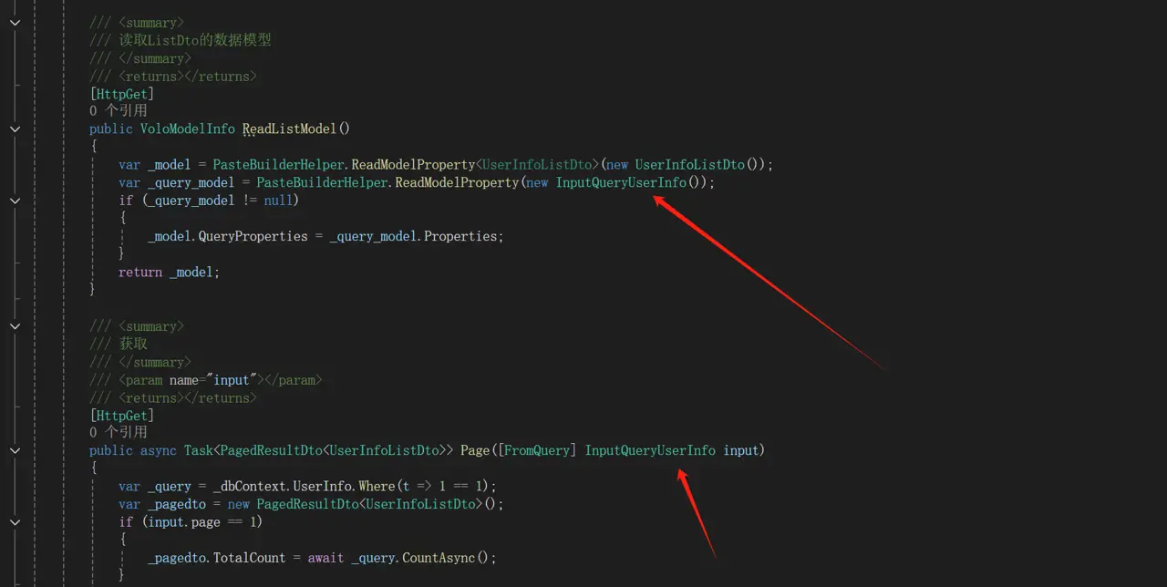Screen dimensions: 1167x587
Task: Fold the async Page method
Action: 15,450
